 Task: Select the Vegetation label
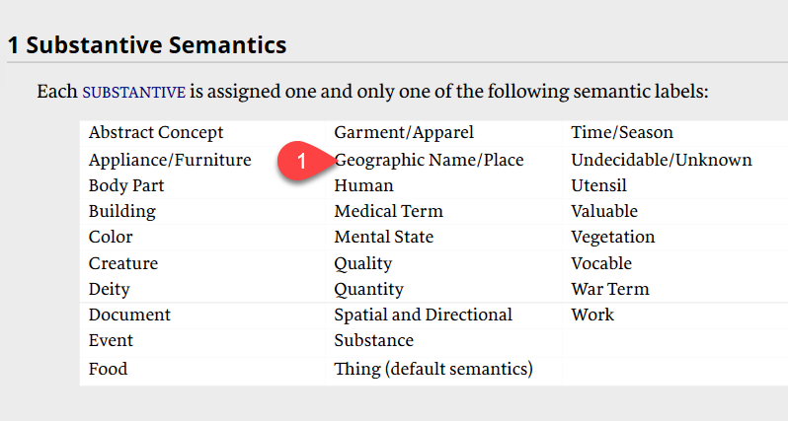click(612, 237)
